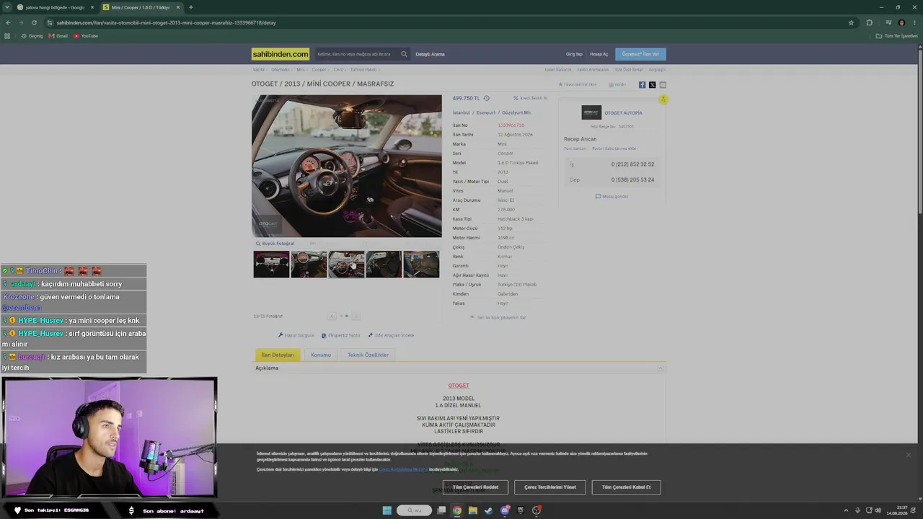Click the search magnifier icon in site header

click(x=404, y=54)
